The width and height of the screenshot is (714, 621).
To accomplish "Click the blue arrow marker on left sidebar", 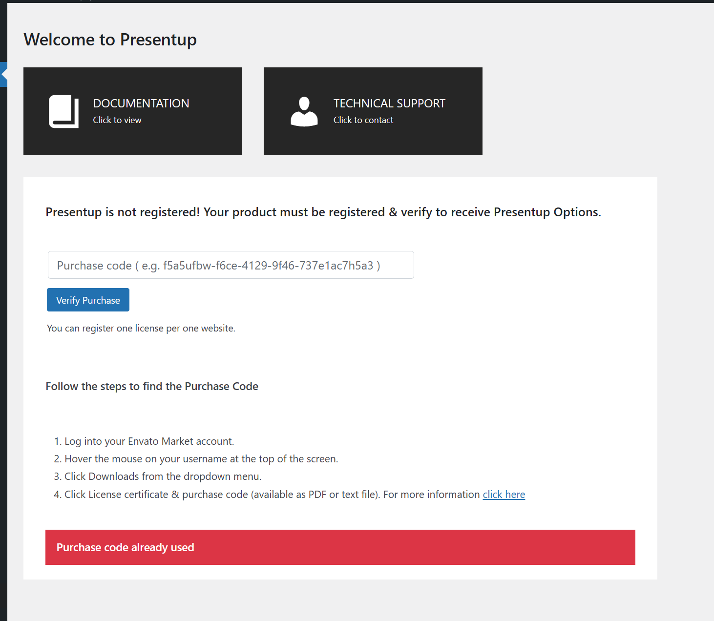I will click(4, 74).
